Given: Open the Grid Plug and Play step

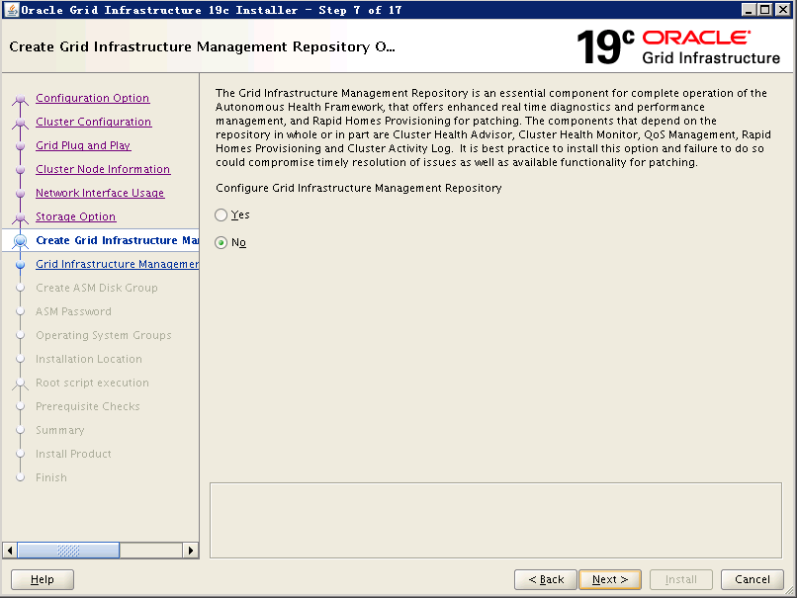Looking at the screenshot, I should click(x=83, y=145).
